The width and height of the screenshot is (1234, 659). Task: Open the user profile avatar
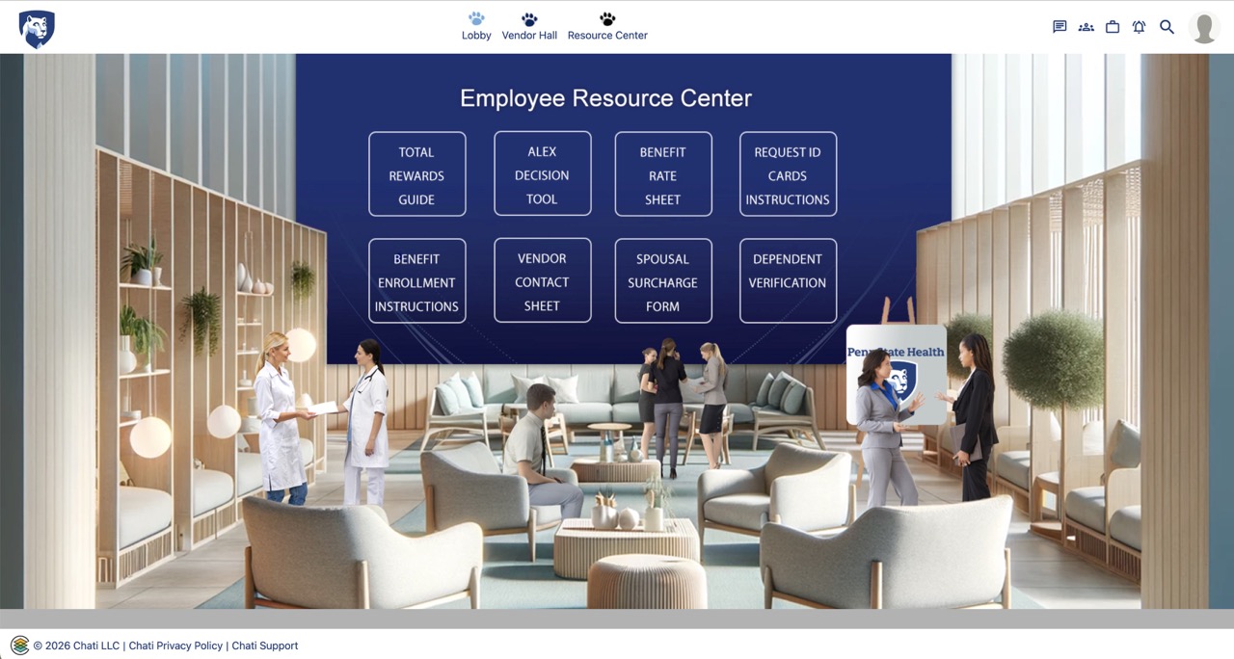(x=1204, y=28)
